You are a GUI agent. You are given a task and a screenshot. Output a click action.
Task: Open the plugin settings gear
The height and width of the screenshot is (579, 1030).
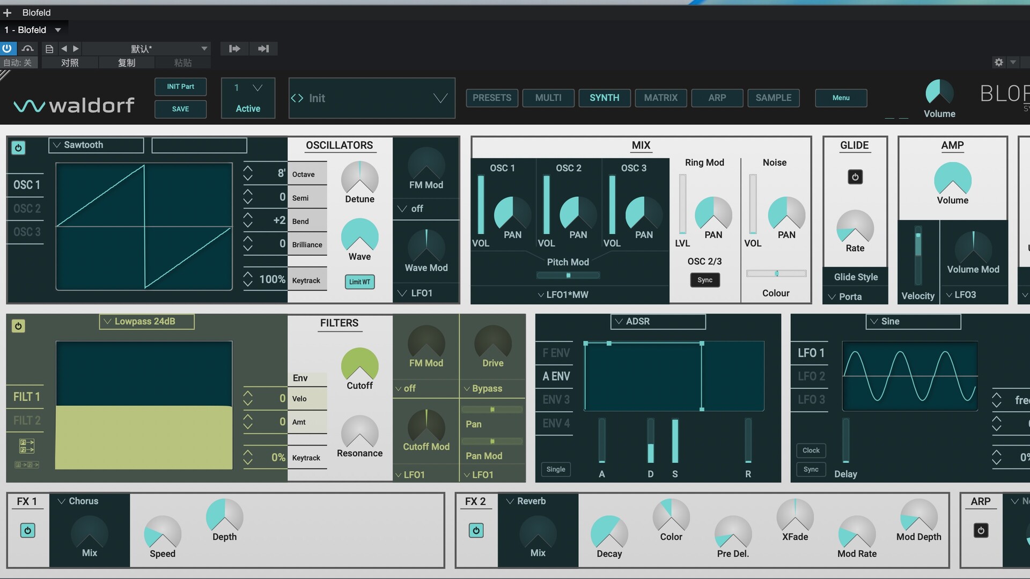pyautogui.click(x=999, y=62)
